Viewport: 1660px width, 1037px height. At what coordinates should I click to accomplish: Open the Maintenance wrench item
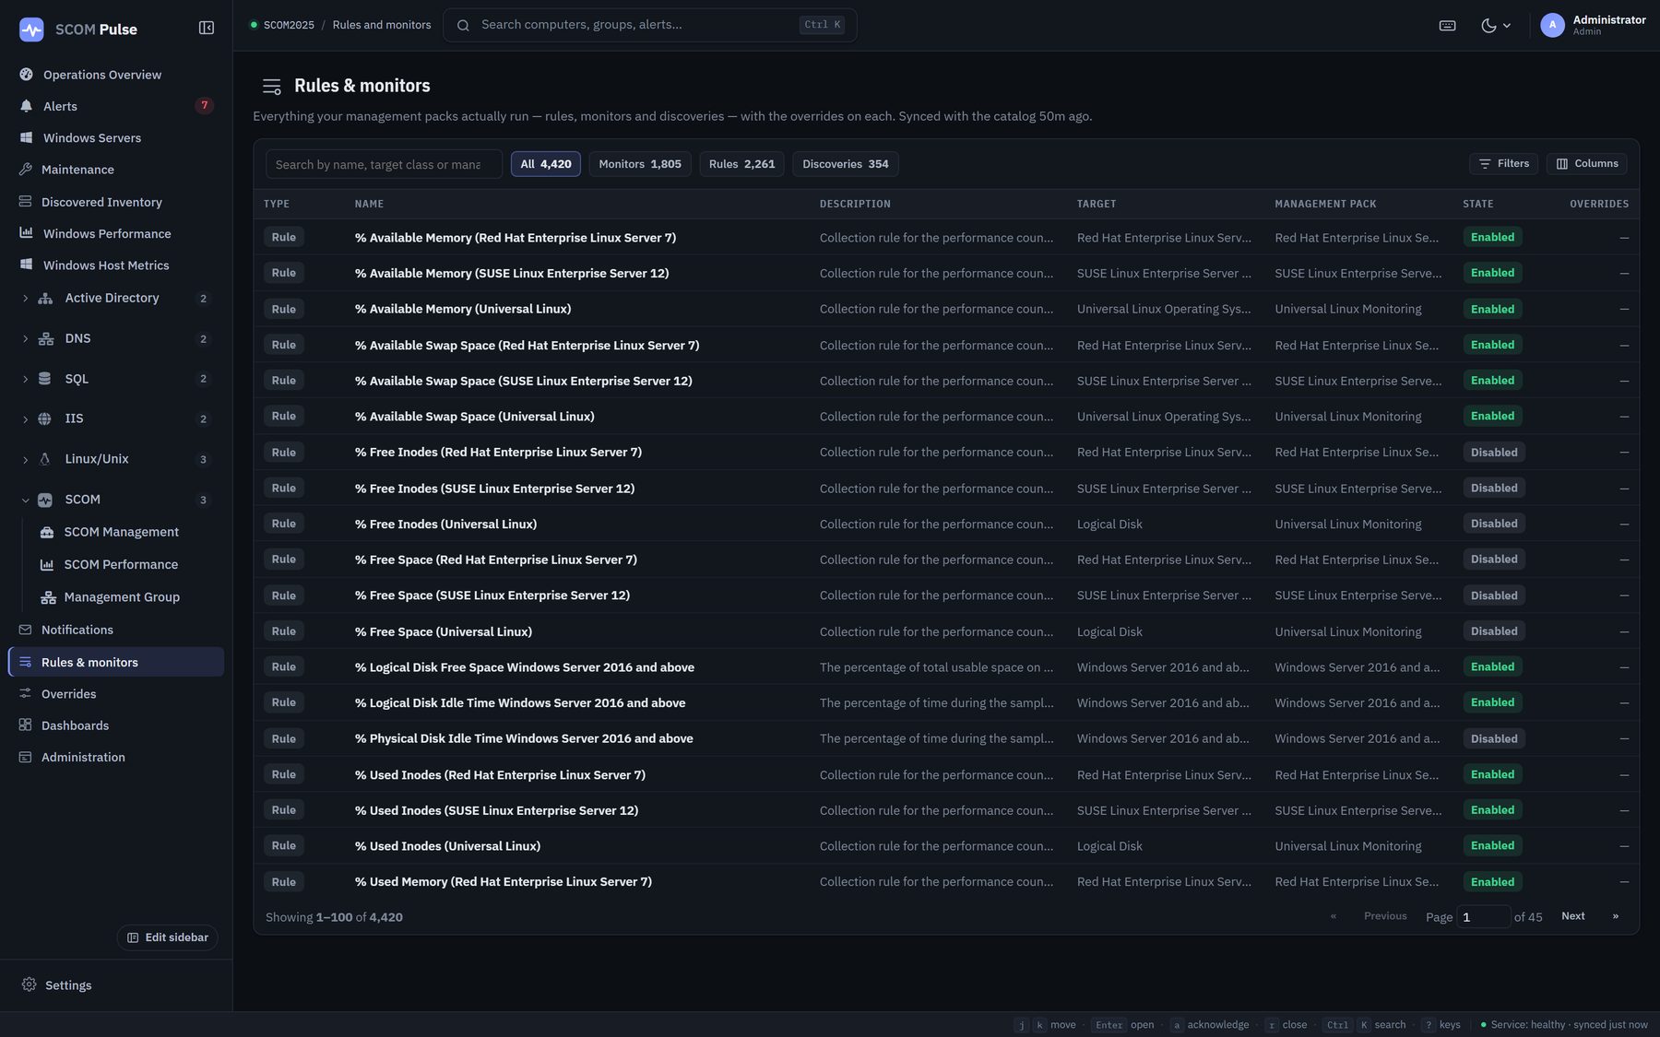(116, 170)
